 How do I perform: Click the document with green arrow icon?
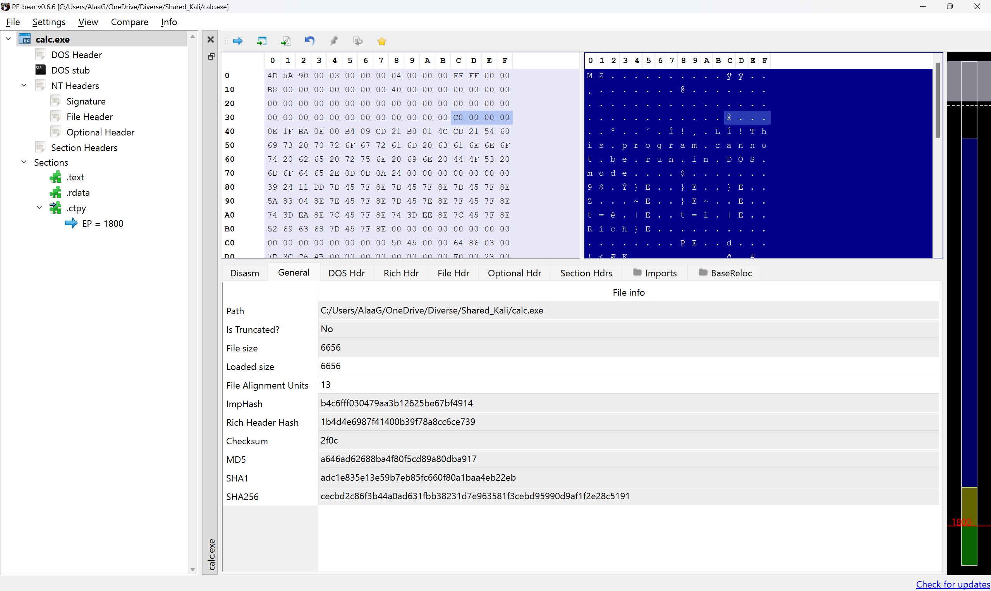(x=286, y=41)
